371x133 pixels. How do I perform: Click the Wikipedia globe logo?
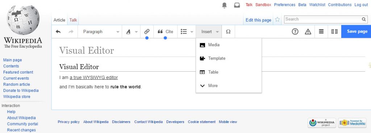pos(23,20)
